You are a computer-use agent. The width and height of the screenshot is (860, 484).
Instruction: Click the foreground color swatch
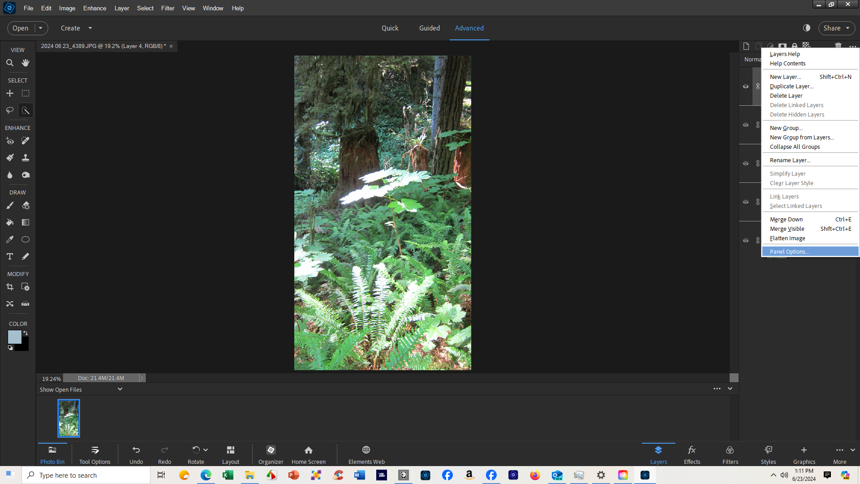pos(14,337)
